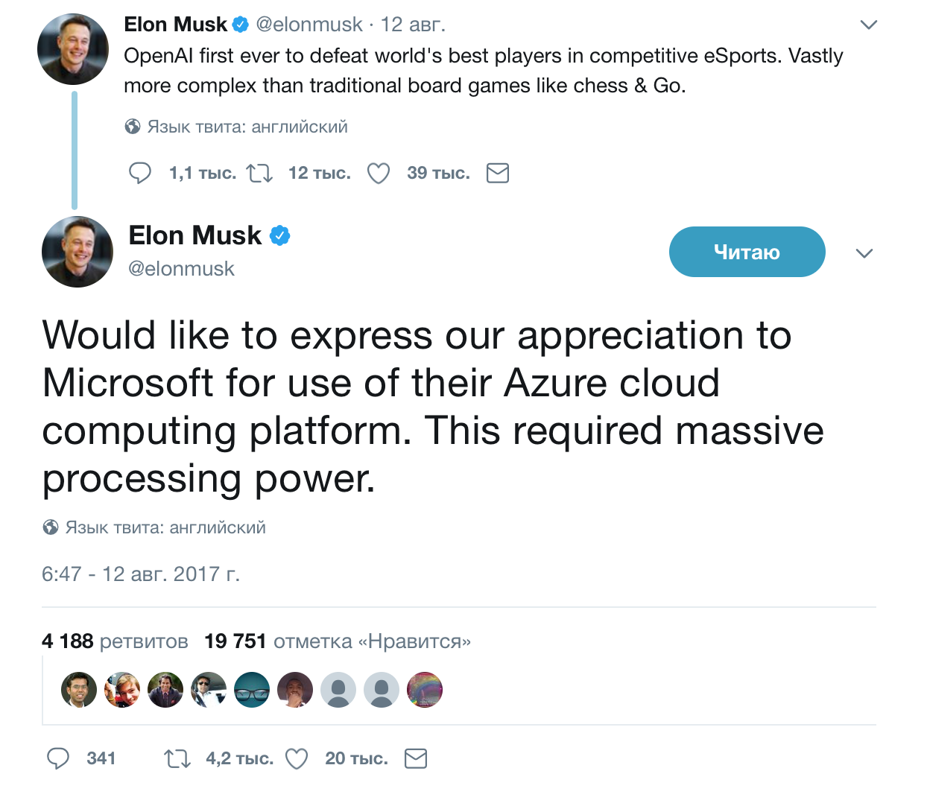Reply to the top OpenAI eSports tweet
Screen dimensions: 927x806
(140, 173)
